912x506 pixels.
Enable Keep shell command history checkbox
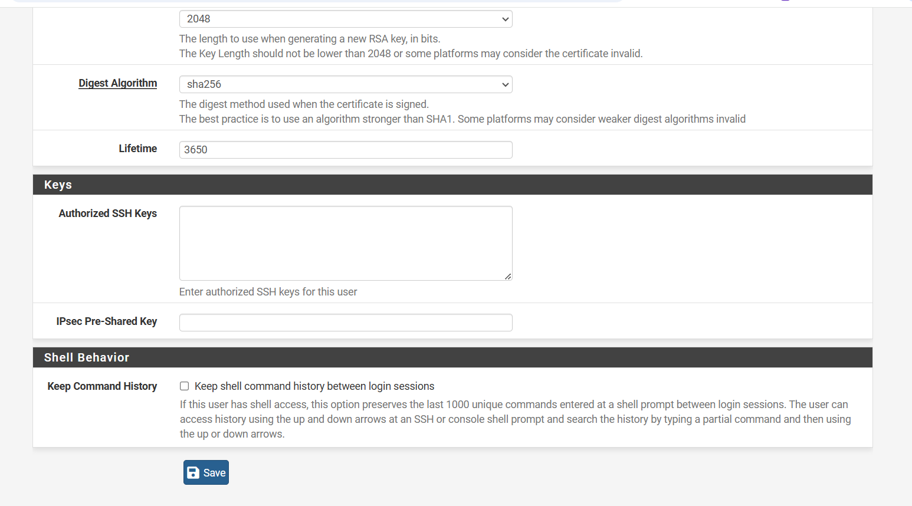pos(185,386)
